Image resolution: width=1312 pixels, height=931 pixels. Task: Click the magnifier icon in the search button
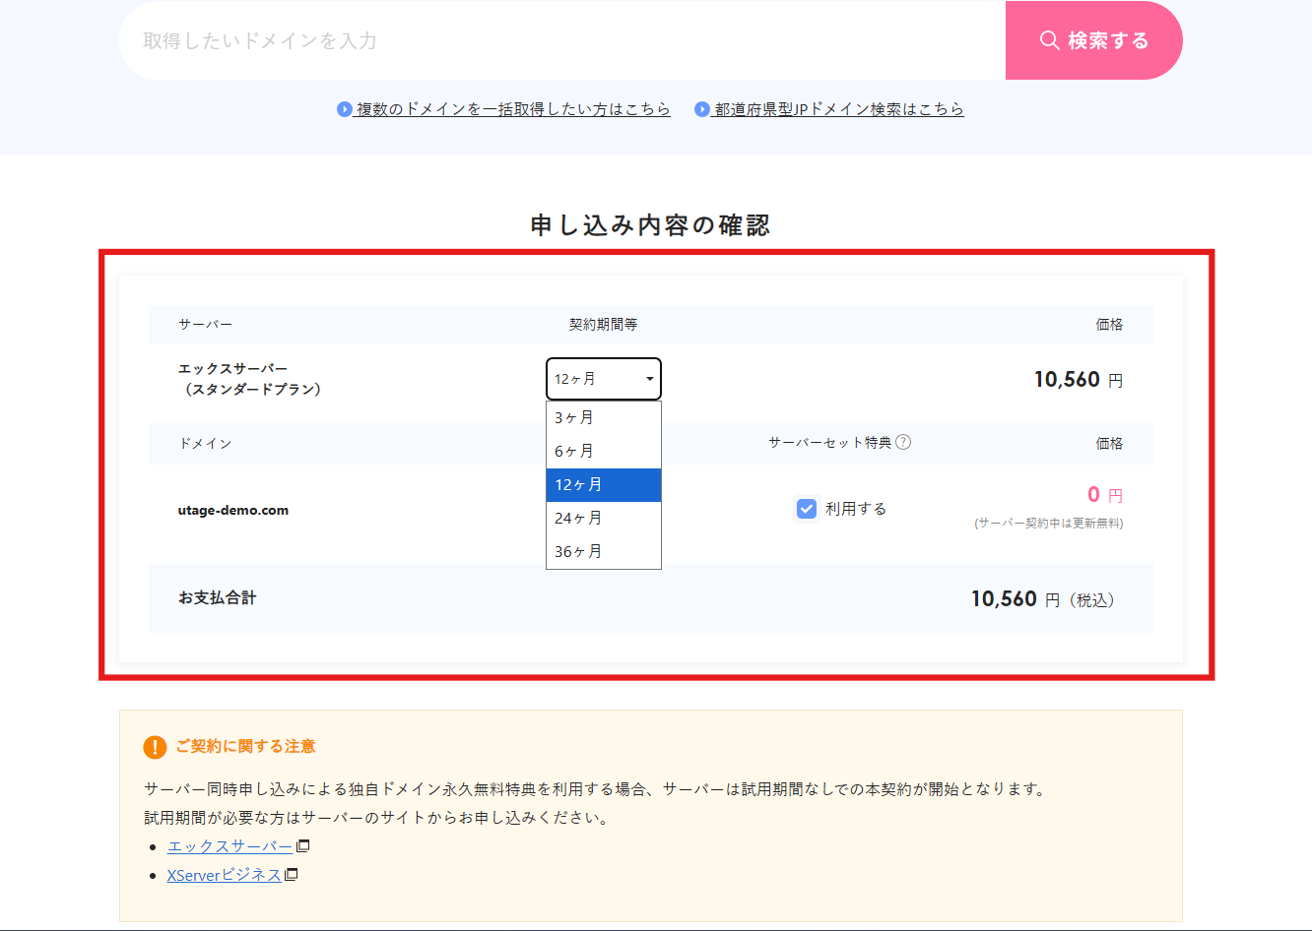pyautogui.click(x=1049, y=40)
